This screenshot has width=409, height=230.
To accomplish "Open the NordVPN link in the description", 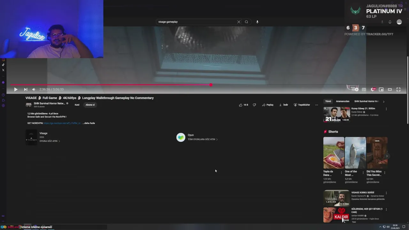I will point(62,123).
